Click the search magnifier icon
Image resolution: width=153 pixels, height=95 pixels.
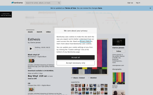pos(59,3)
